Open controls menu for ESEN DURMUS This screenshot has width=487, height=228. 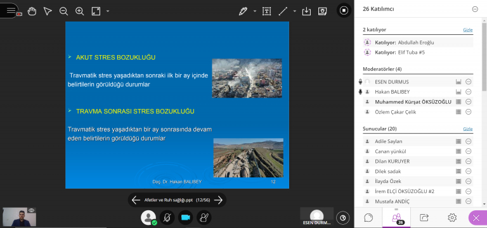(469, 82)
